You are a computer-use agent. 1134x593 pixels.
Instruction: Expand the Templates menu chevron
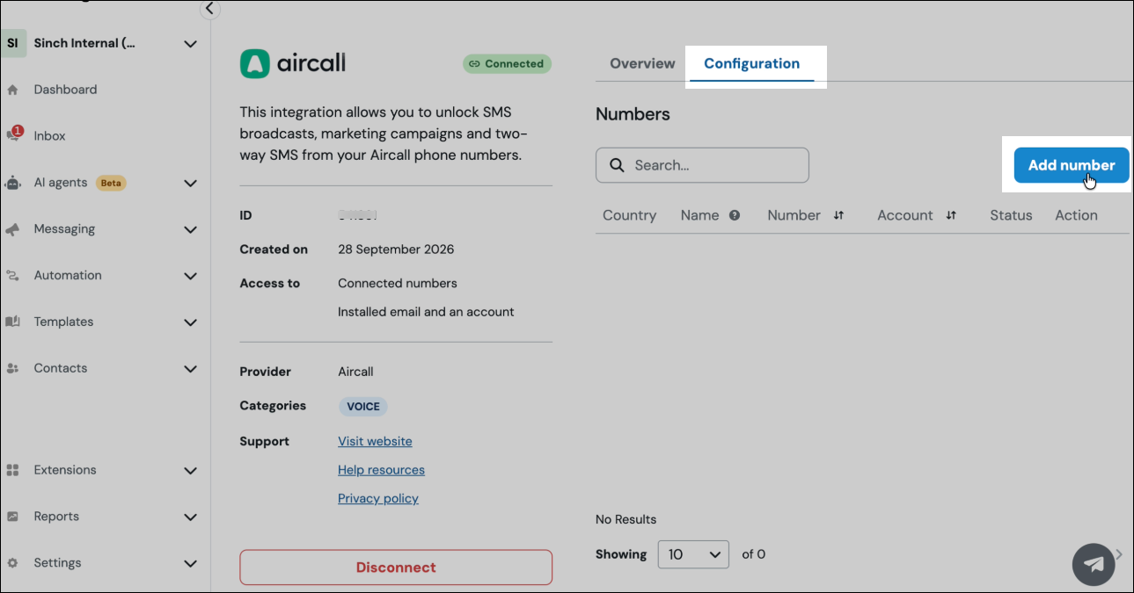pyautogui.click(x=190, y=322)
